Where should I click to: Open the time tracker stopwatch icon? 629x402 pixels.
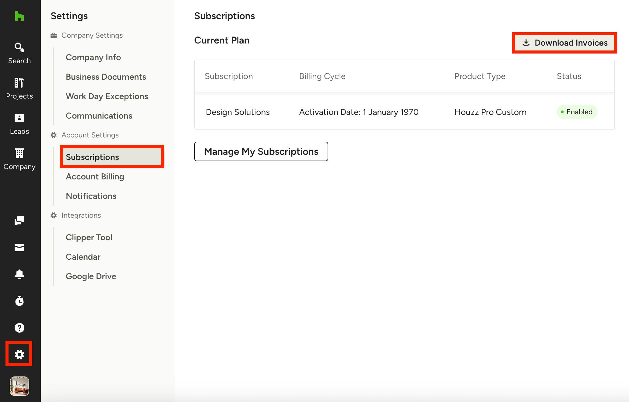19,301
